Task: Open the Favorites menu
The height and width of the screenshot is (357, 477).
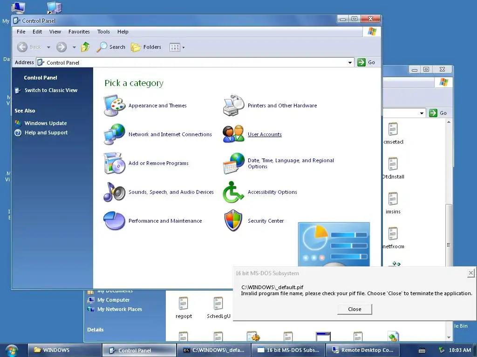Action: 79,32
